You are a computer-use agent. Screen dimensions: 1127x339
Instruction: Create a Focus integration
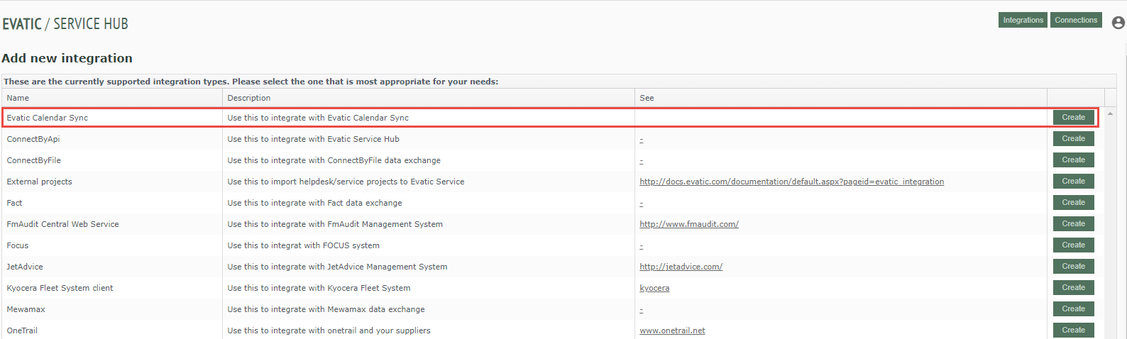pyautogui.click(x=1073, y=245)
